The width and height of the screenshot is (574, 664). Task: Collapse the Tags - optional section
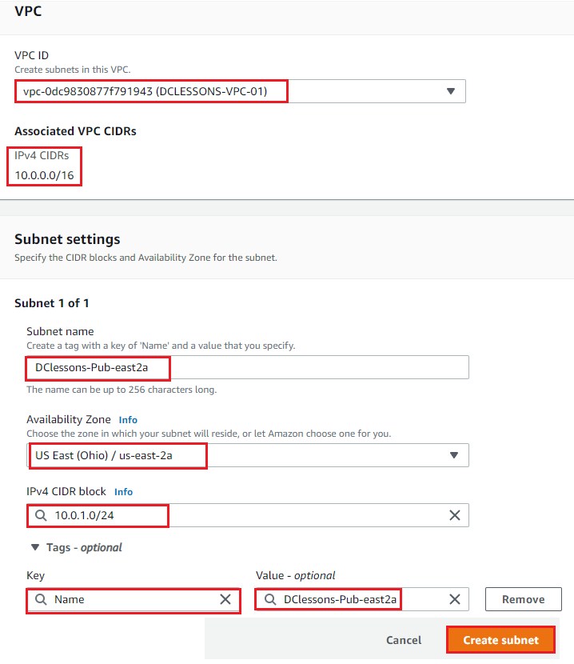click(x=35, y=547)
